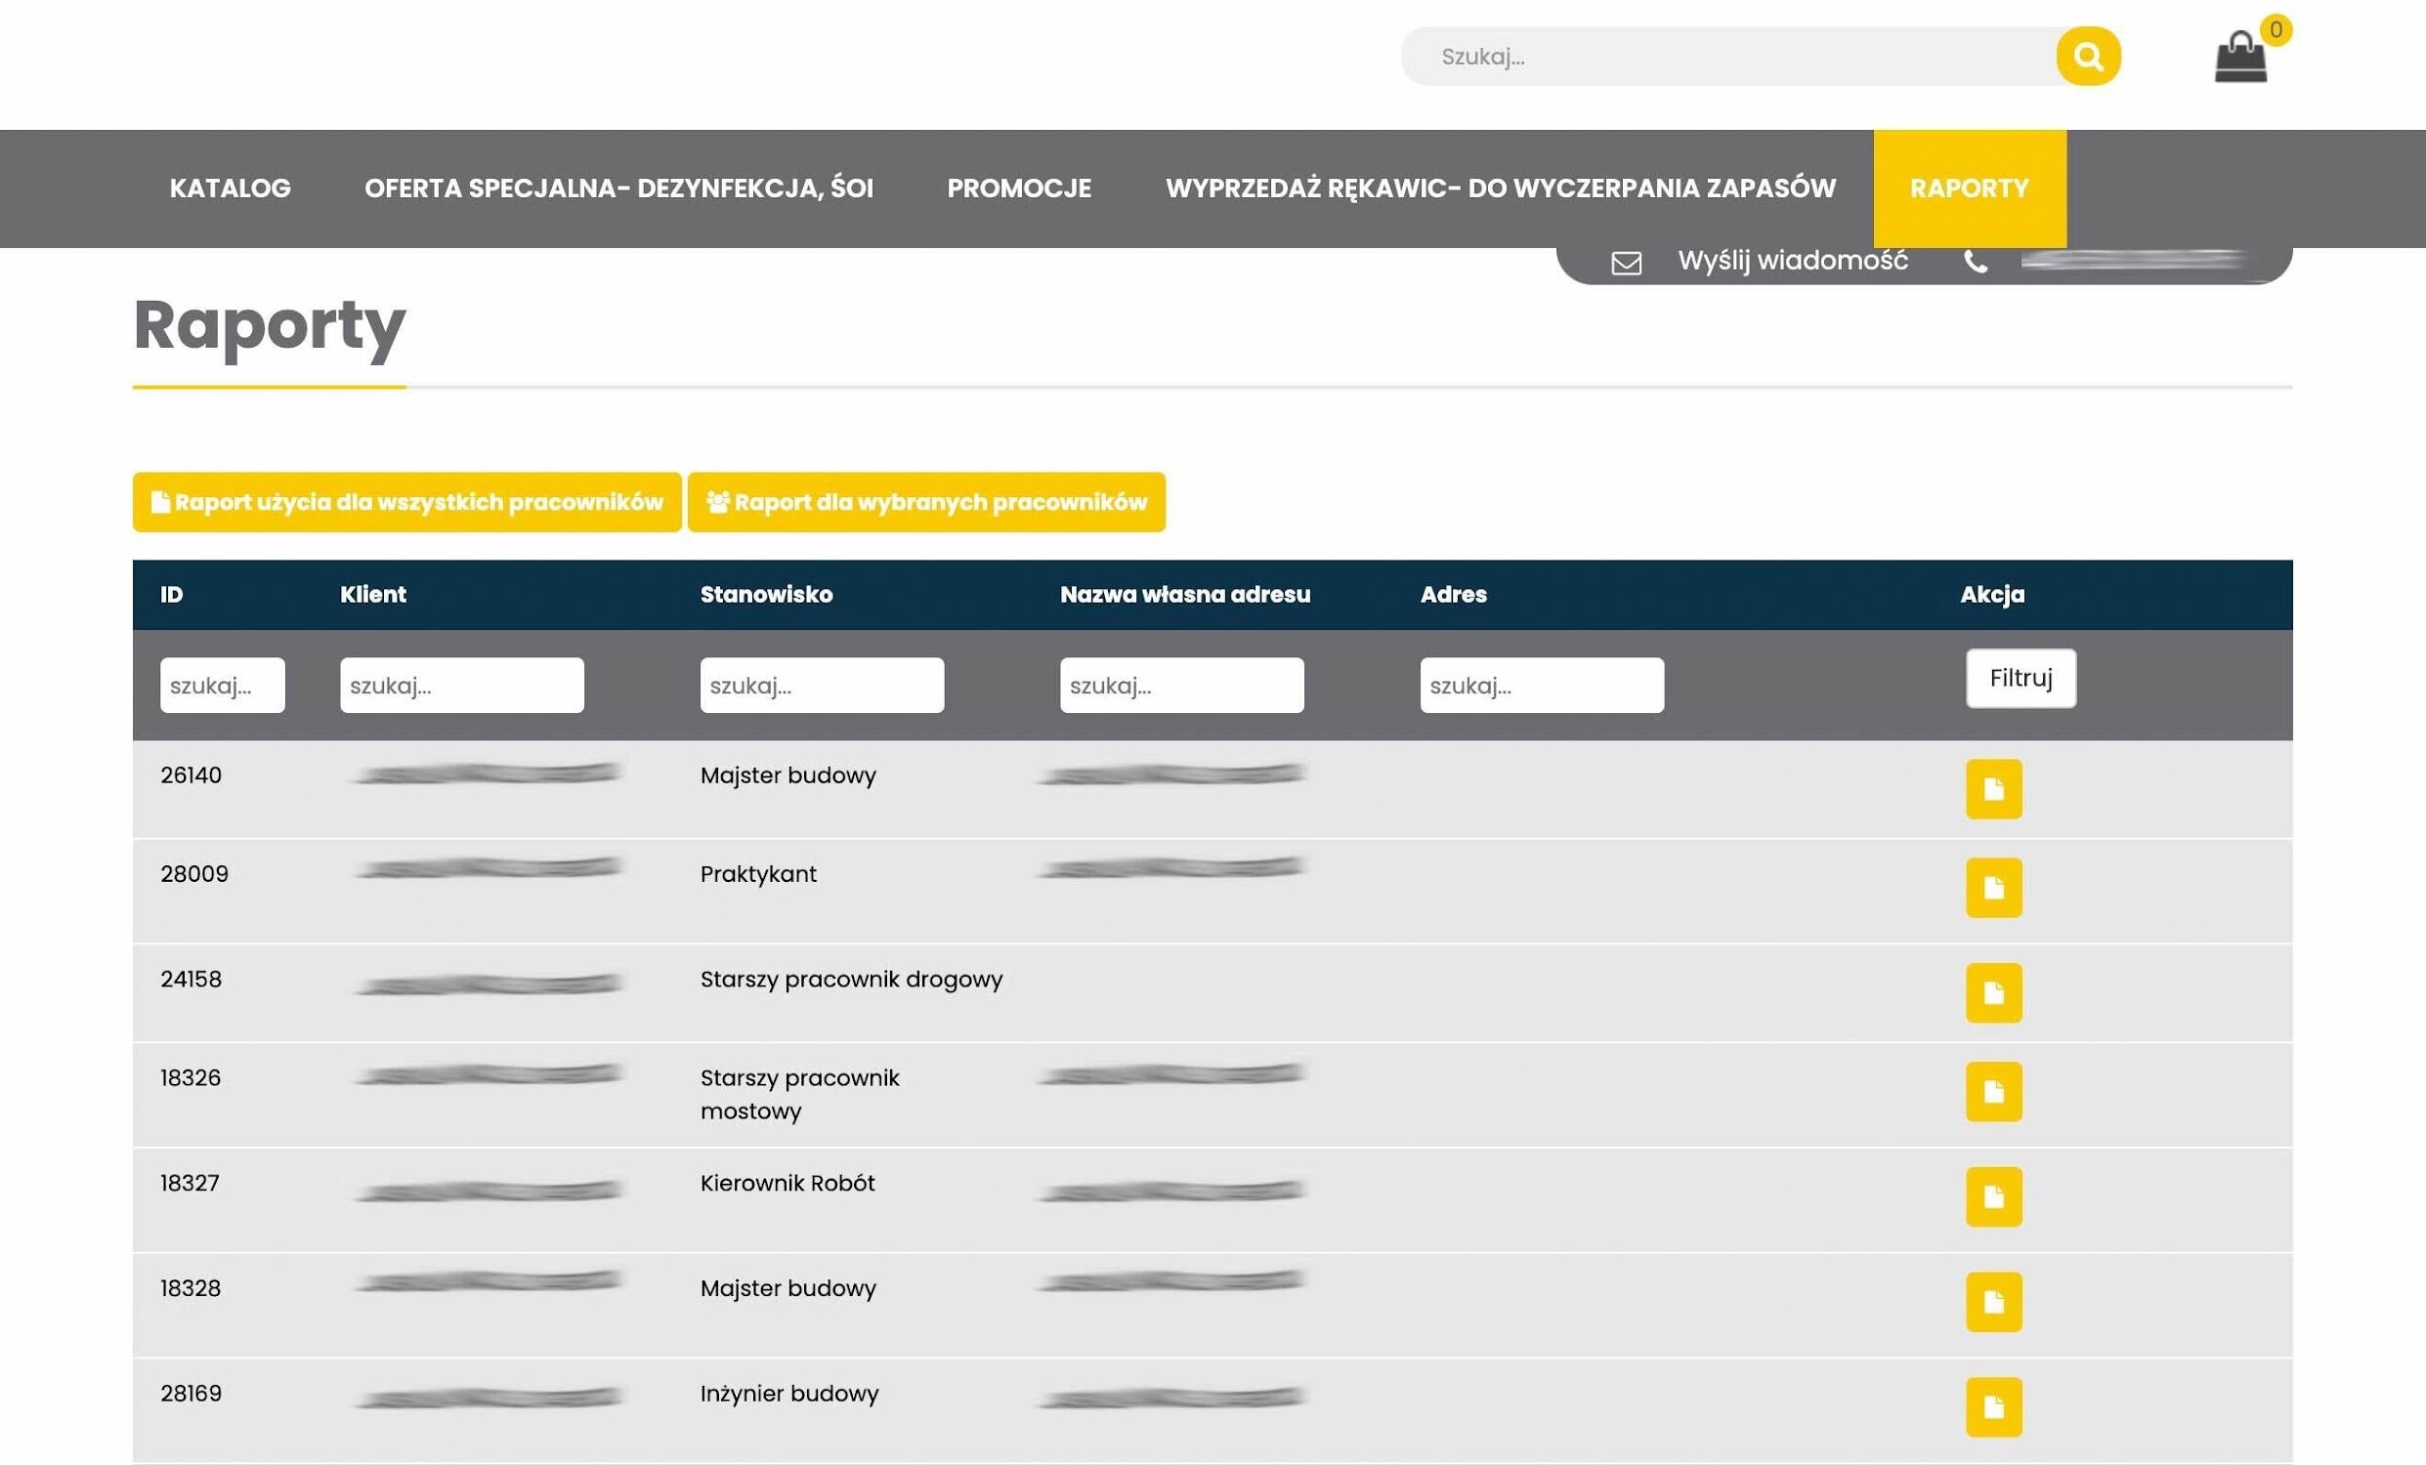Click the Klient column header
The image size is (2426, 1465).
372,593
